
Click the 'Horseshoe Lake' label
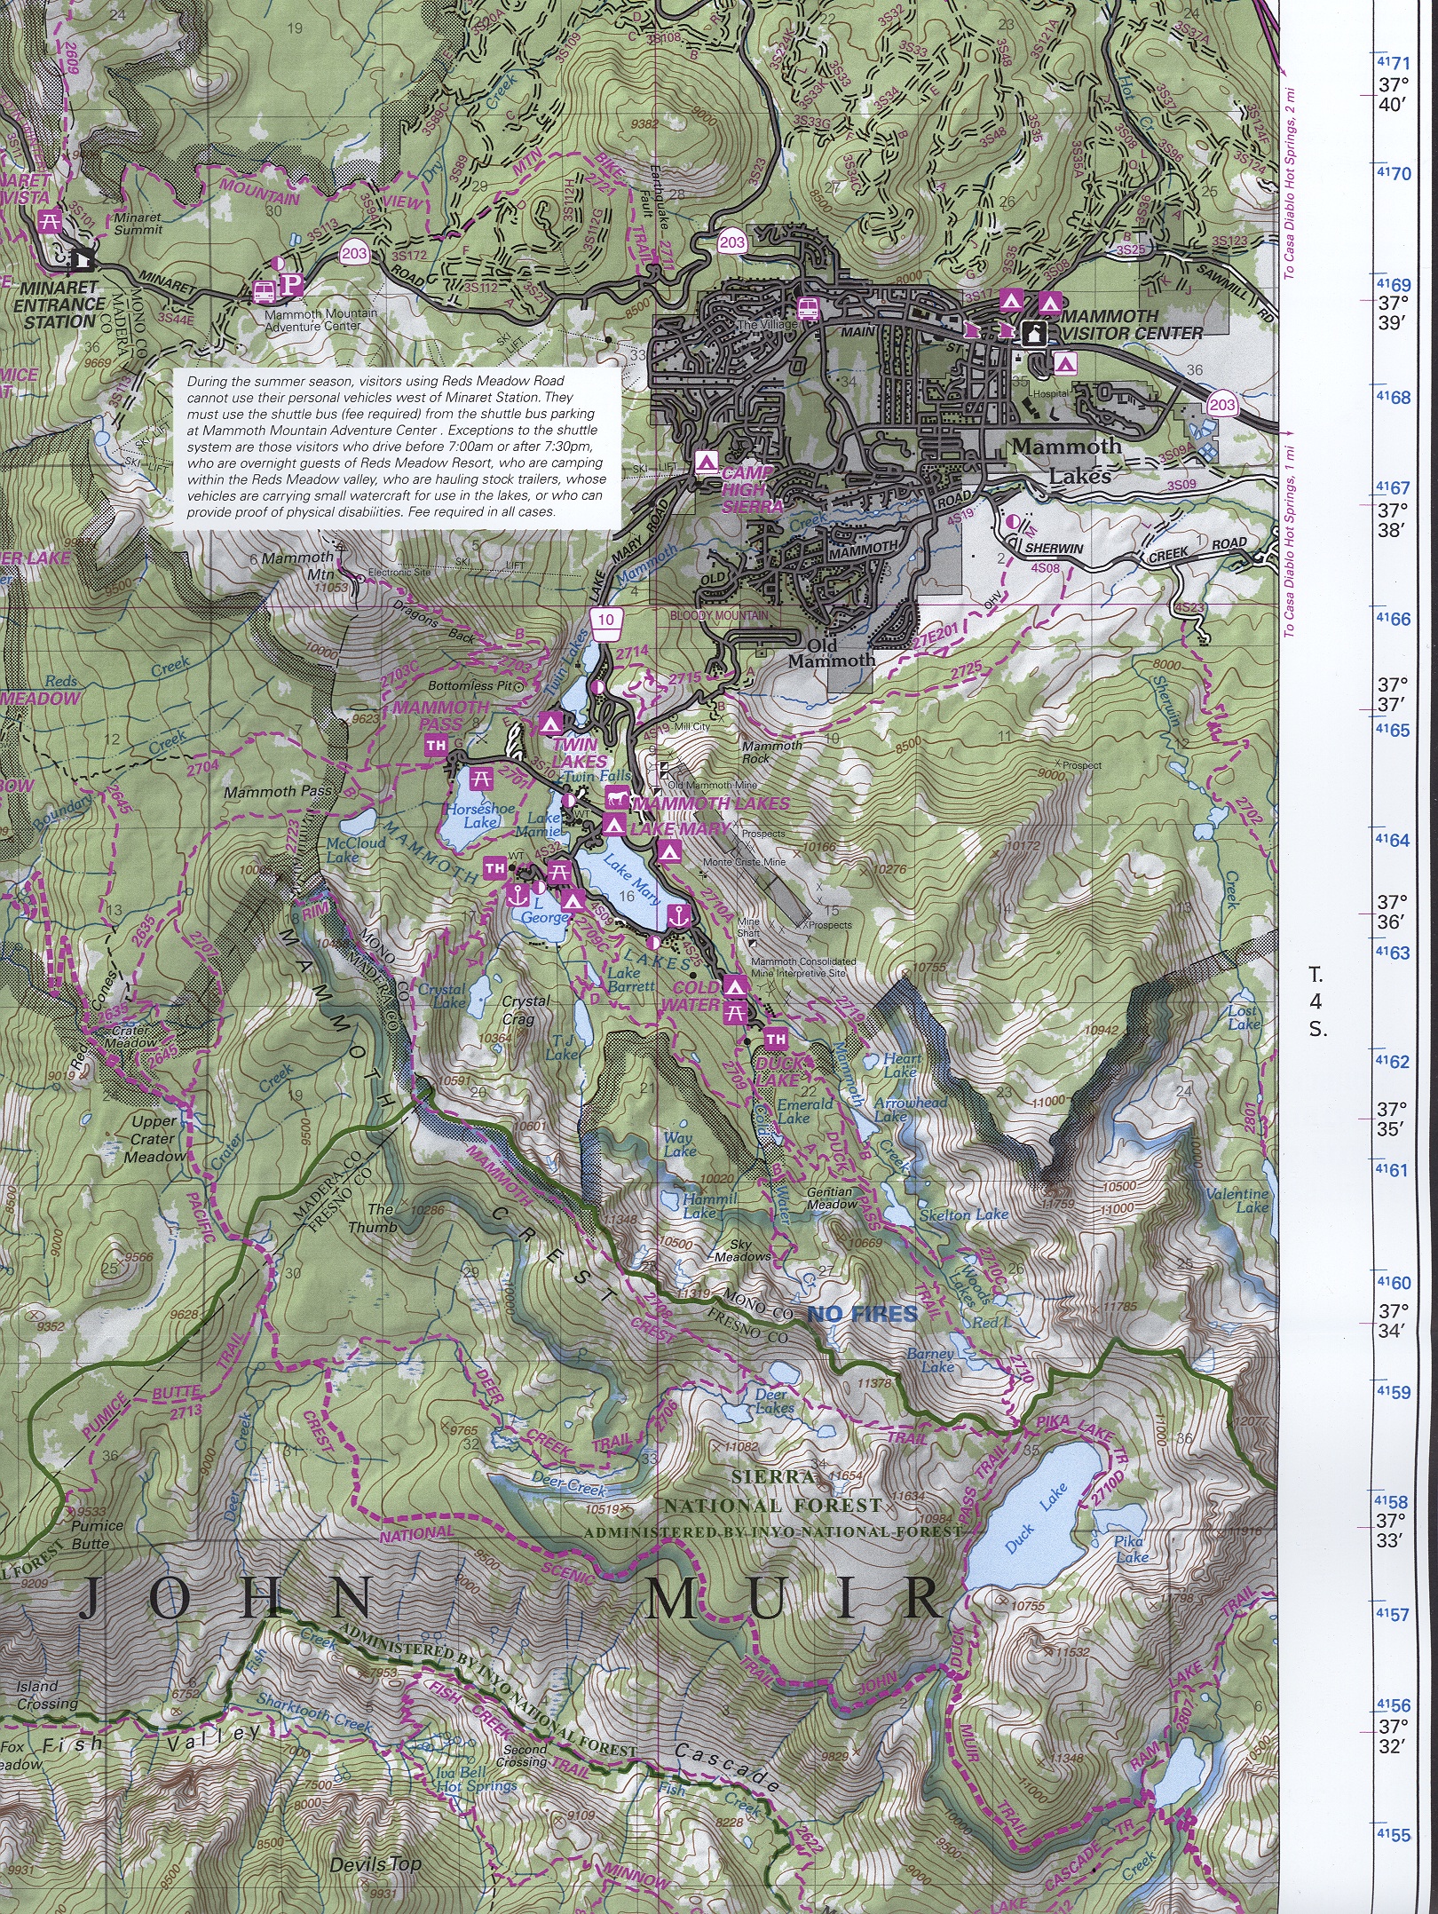tap(480, 815)
